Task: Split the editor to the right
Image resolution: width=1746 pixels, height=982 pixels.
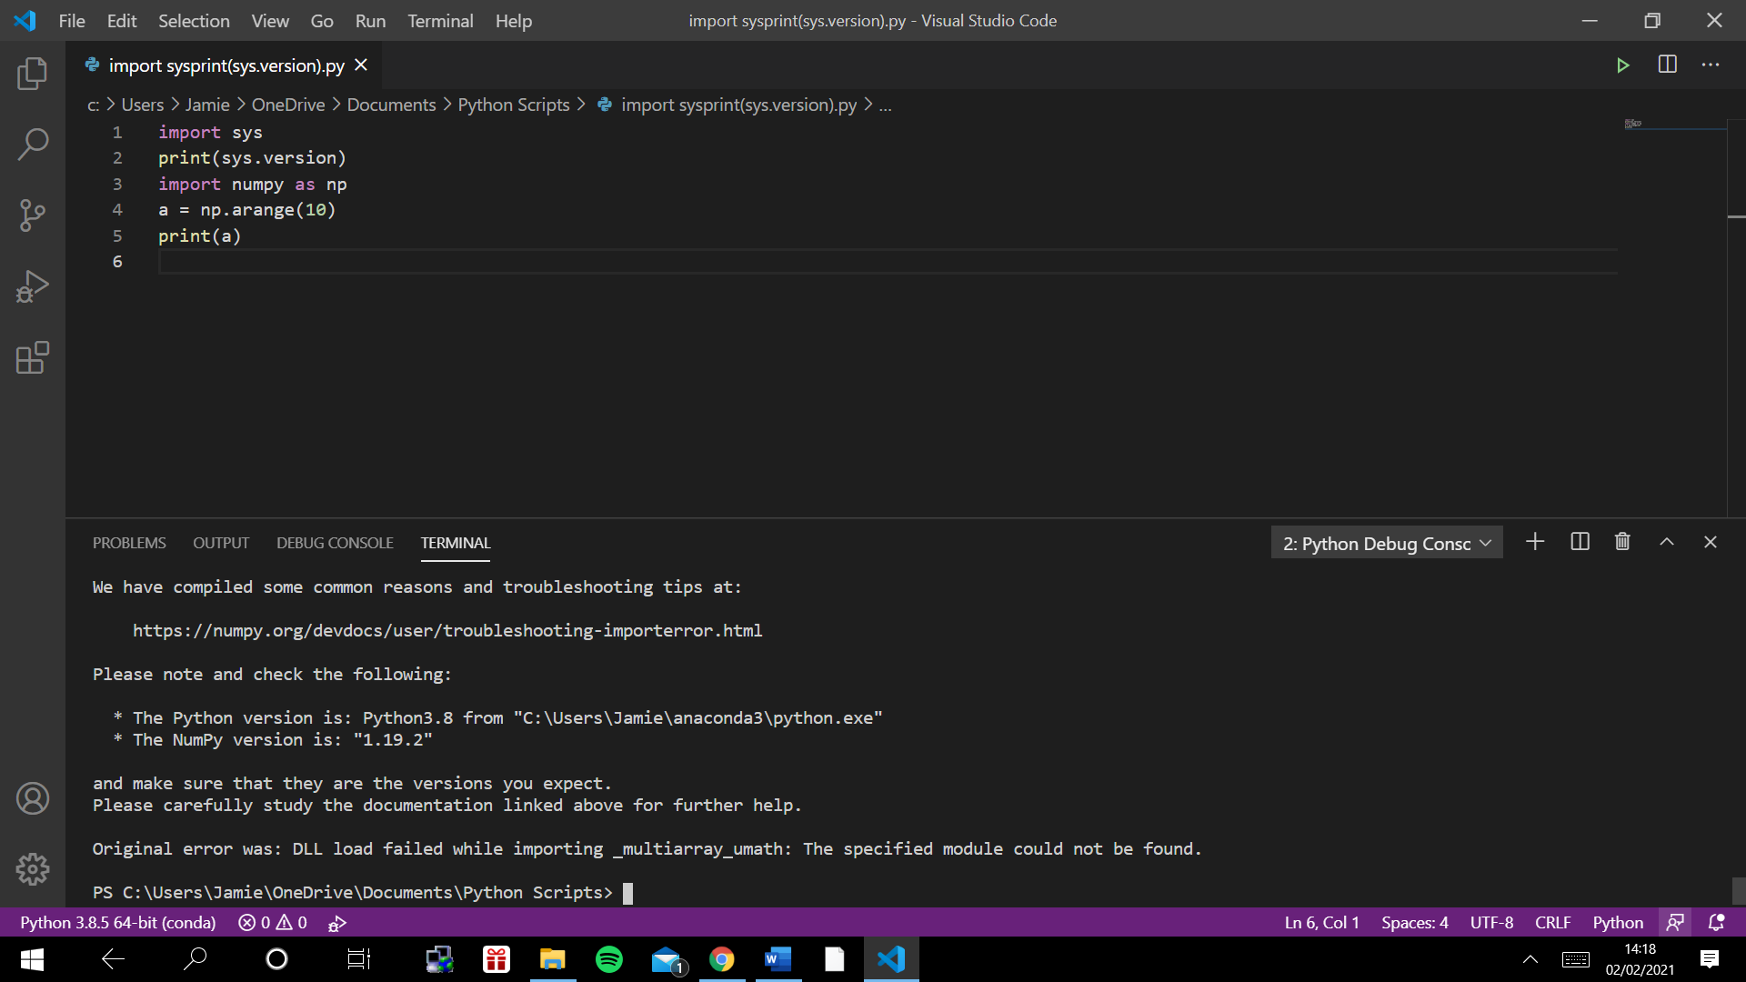Action: 1668,65
